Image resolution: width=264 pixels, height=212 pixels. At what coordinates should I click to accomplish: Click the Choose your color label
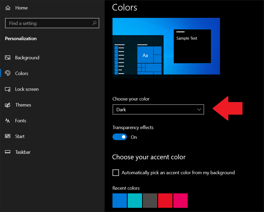point(131,99)
